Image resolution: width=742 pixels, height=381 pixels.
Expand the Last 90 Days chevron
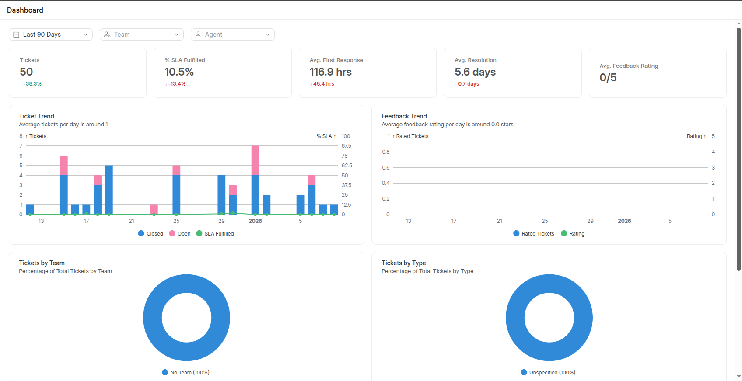(x=85, y=35)
